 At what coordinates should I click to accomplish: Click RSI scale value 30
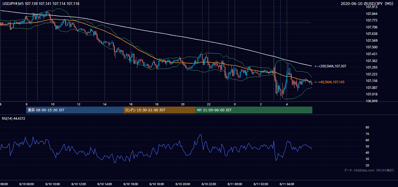(x=367, y=159)
